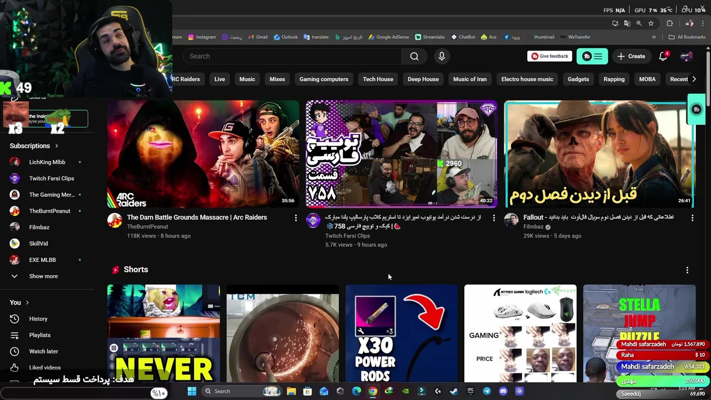Click Google Translate icon in address bar
This screenshot has height=400, width=711.
click(x=627, y=23)
